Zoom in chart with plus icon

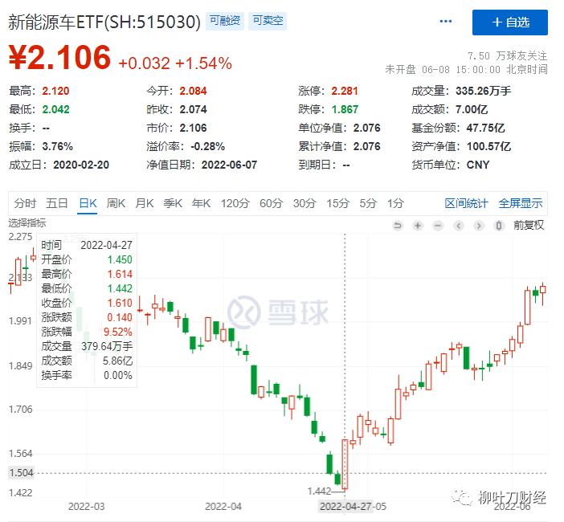pyautogui.click(x=418, y=226)
